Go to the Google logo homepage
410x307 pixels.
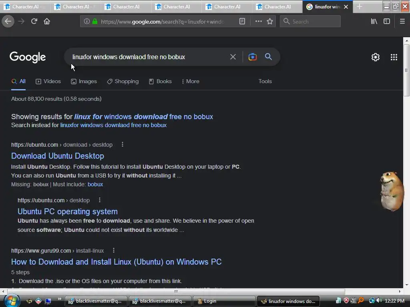click(x=28, y=57)
